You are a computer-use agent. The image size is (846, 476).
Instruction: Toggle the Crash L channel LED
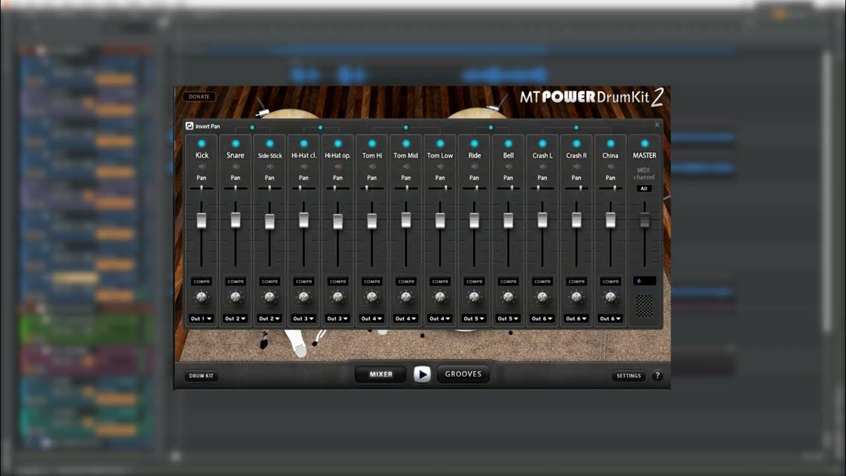coord(543,143)
